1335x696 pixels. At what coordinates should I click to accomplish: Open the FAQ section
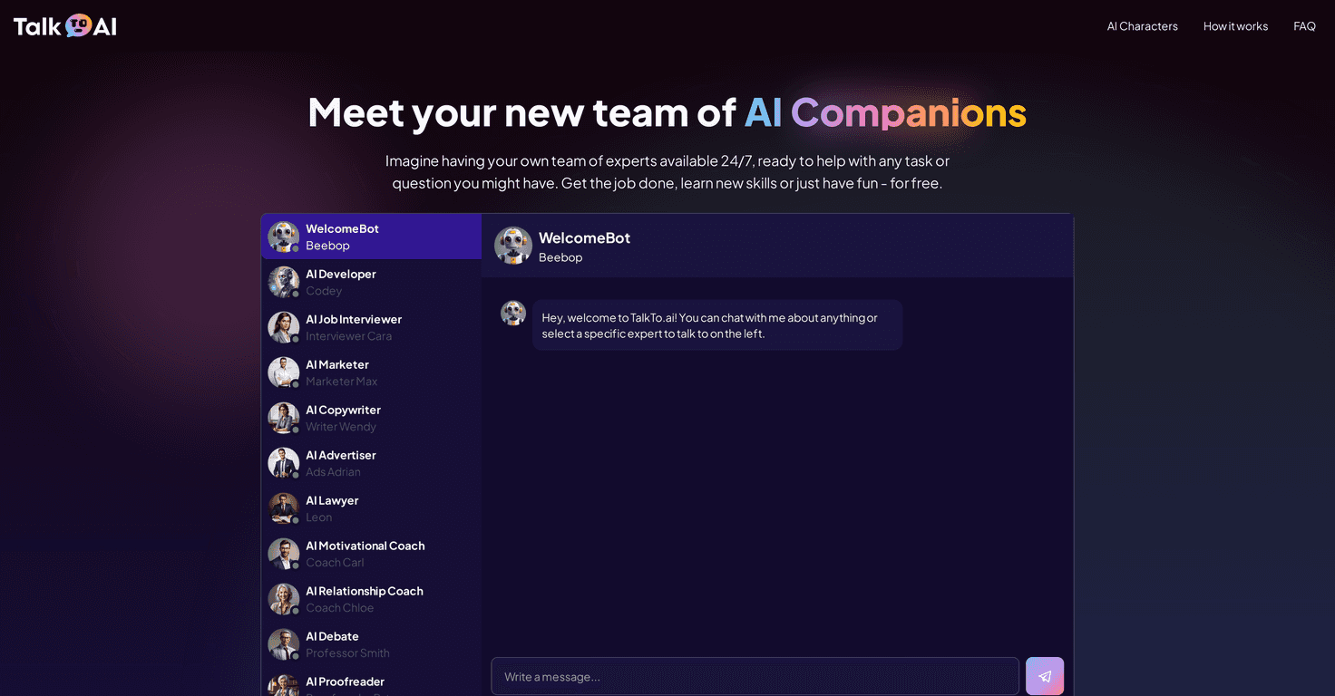(x=1304, y=25)
